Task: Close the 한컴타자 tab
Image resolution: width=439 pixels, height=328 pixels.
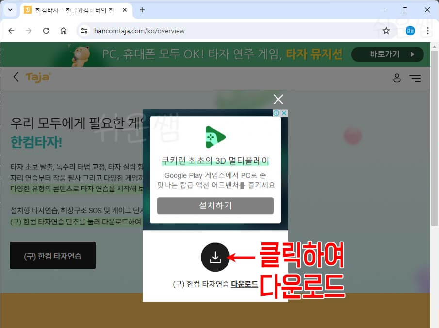Action: click(x=125, y=10)
